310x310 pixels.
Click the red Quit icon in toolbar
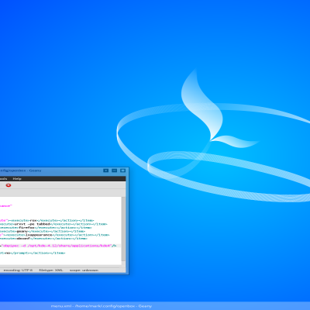9,185
